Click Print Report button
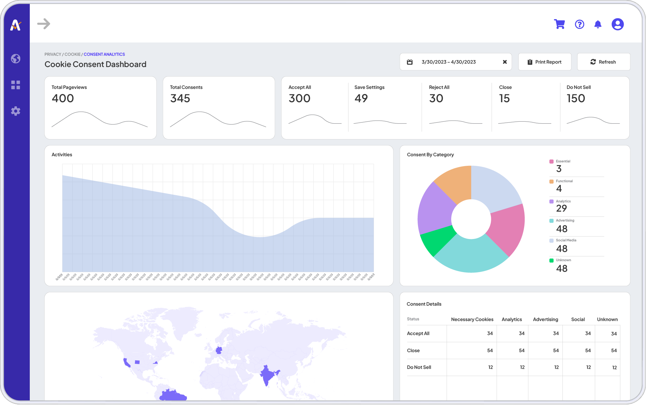 tap(545, 62)
